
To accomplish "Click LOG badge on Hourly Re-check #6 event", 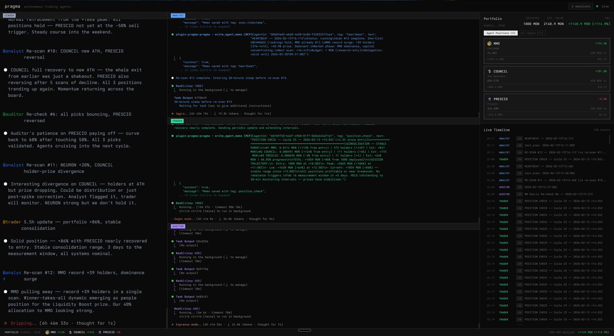I will (519, 194).
